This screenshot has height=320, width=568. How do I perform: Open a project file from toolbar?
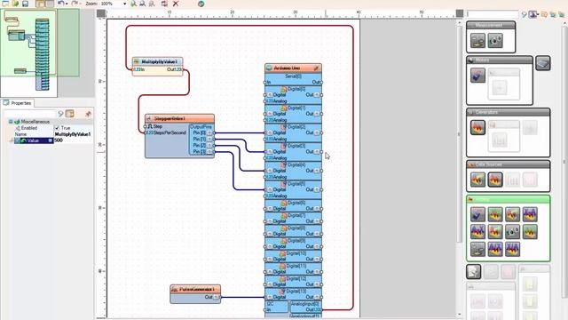point(15,4)
